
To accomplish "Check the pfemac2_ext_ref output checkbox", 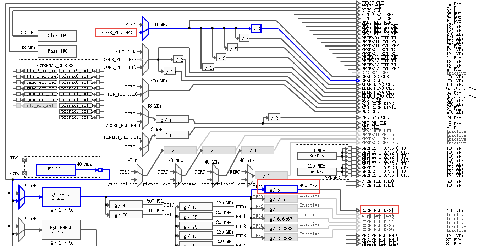I will pos(97,117).
